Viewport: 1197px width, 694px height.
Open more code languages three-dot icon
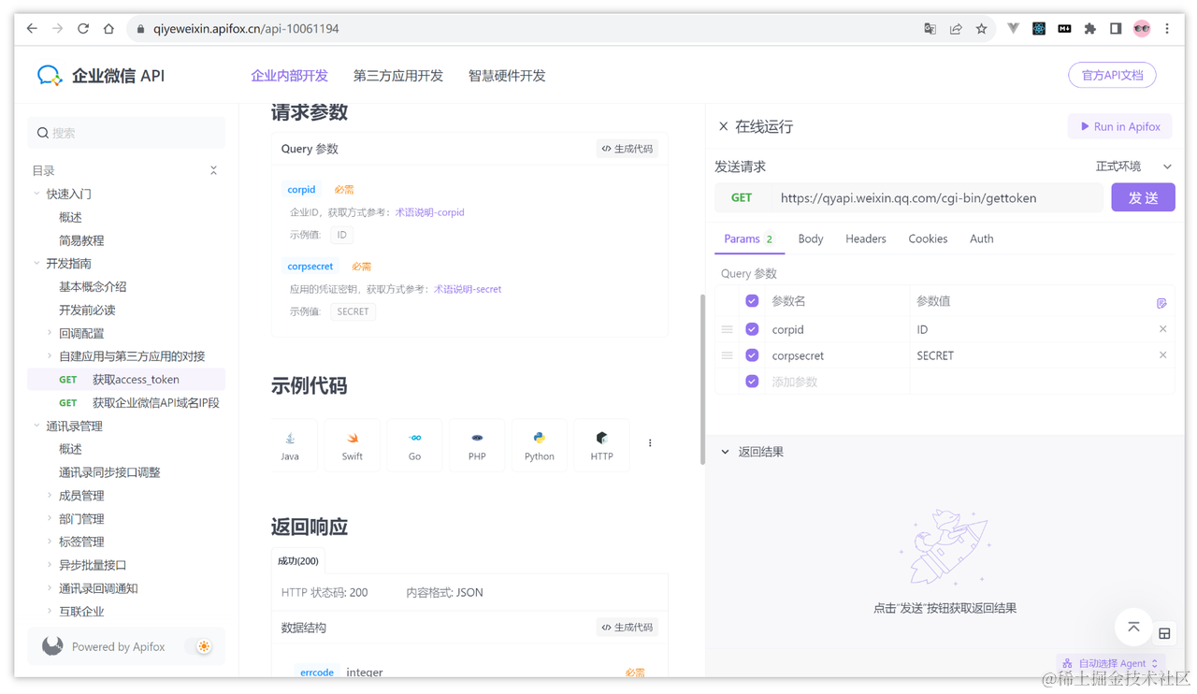click(650, 443)
